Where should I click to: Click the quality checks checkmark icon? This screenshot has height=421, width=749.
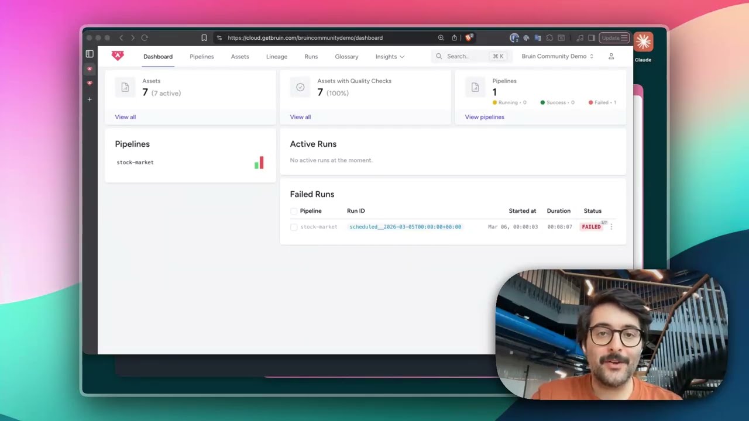click(x=300, y=87)
